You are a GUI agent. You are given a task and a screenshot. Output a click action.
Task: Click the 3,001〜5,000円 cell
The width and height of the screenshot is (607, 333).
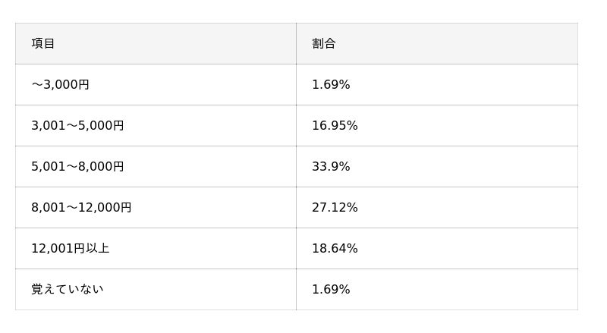coord(77,126)
